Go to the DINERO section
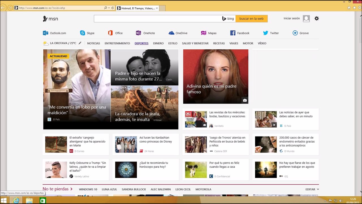362x204 pixels. click(158, 43)
